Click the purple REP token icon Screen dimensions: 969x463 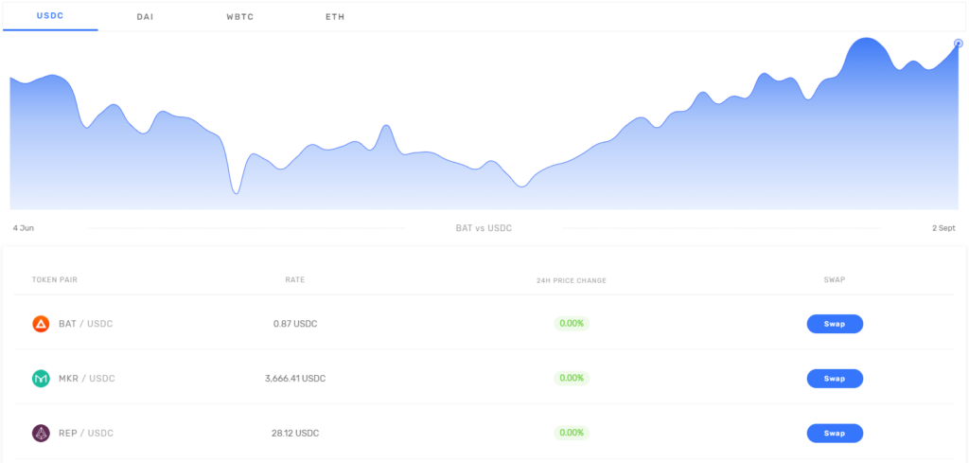click(41, 433)
